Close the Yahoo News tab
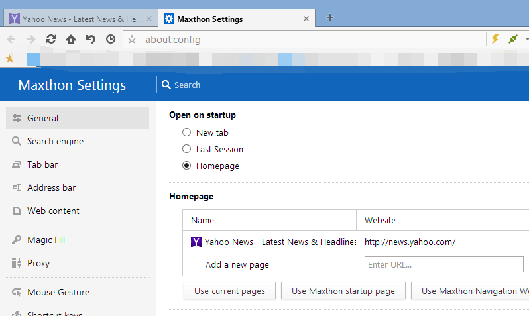529x316 pixels. click(x=149, y=19)
